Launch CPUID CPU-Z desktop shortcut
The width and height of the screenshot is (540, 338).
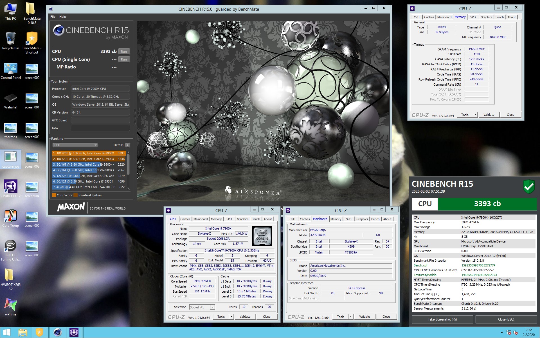coord(11,189)
